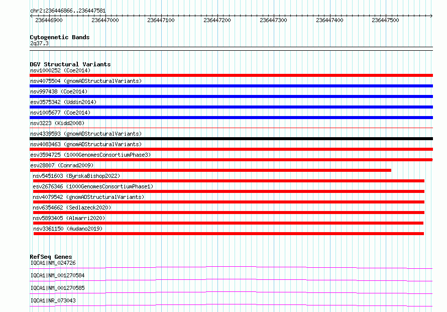
Task: Click the blue esv3575342 variant bar
Action: 231,107
